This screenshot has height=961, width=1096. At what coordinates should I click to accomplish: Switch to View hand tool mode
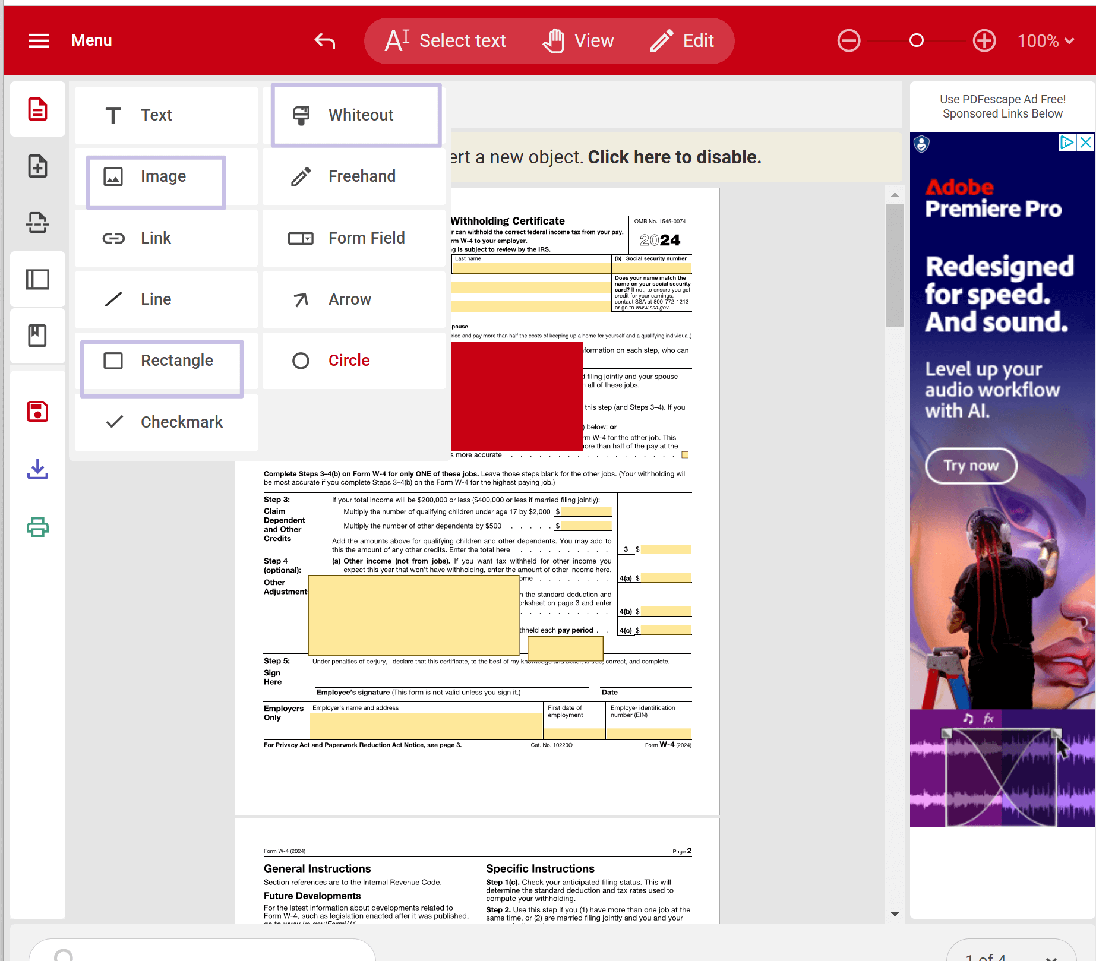[577, 40]
